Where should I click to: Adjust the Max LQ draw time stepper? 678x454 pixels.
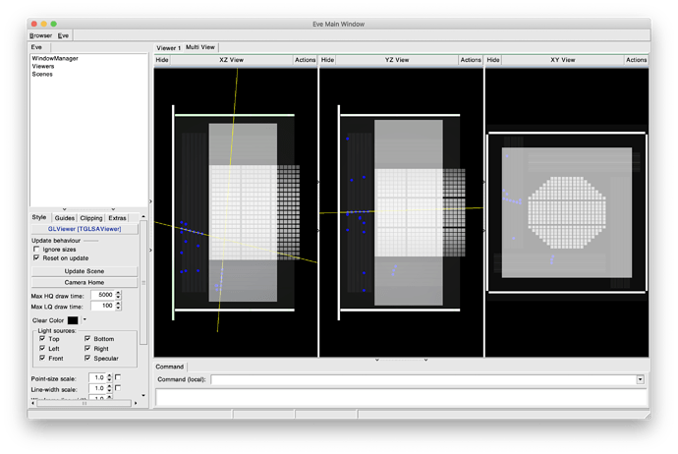pos(119,306)
